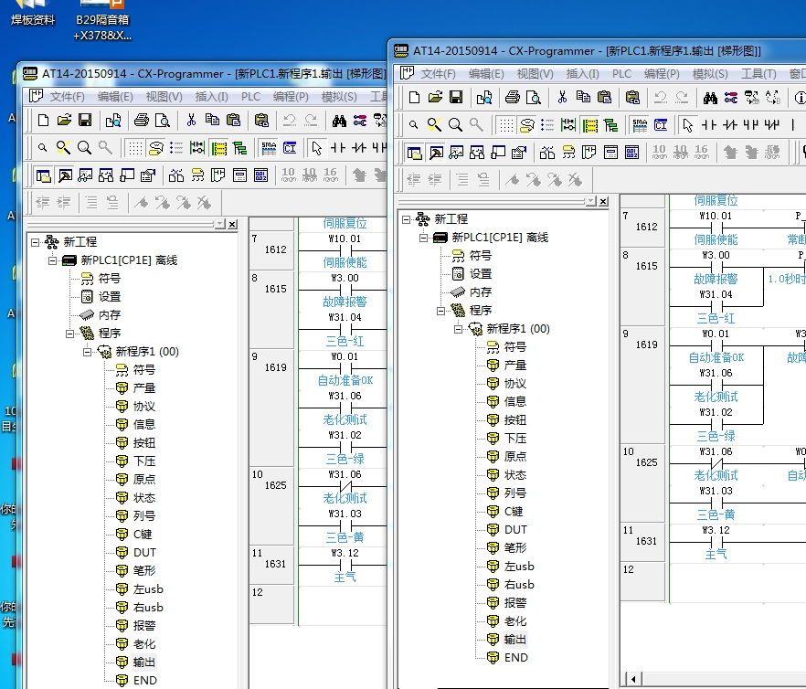This screenshot has height=689, width=806.
Task: Click Print icon in right window toolbar
Action: point(512,97)
